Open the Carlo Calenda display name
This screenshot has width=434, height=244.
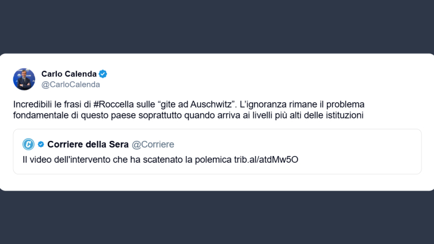pos(69,74)
